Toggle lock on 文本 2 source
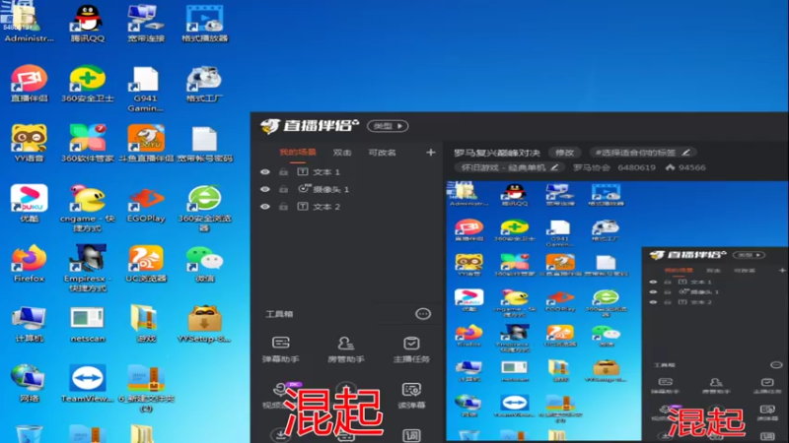Viewport: 789px width, 443px height. tap(283, 207)
